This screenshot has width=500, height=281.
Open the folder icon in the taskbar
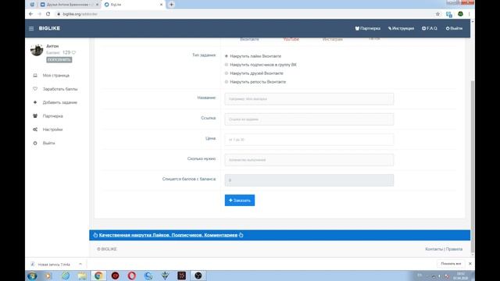pyautogui.click(x=82, y=276)
